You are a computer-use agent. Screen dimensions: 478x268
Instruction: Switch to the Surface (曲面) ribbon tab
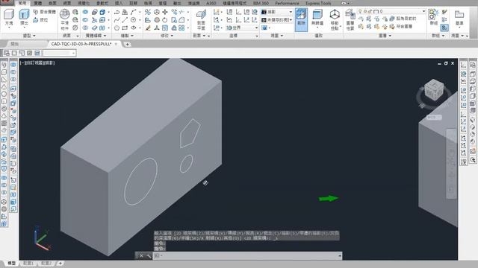(52, 3)
